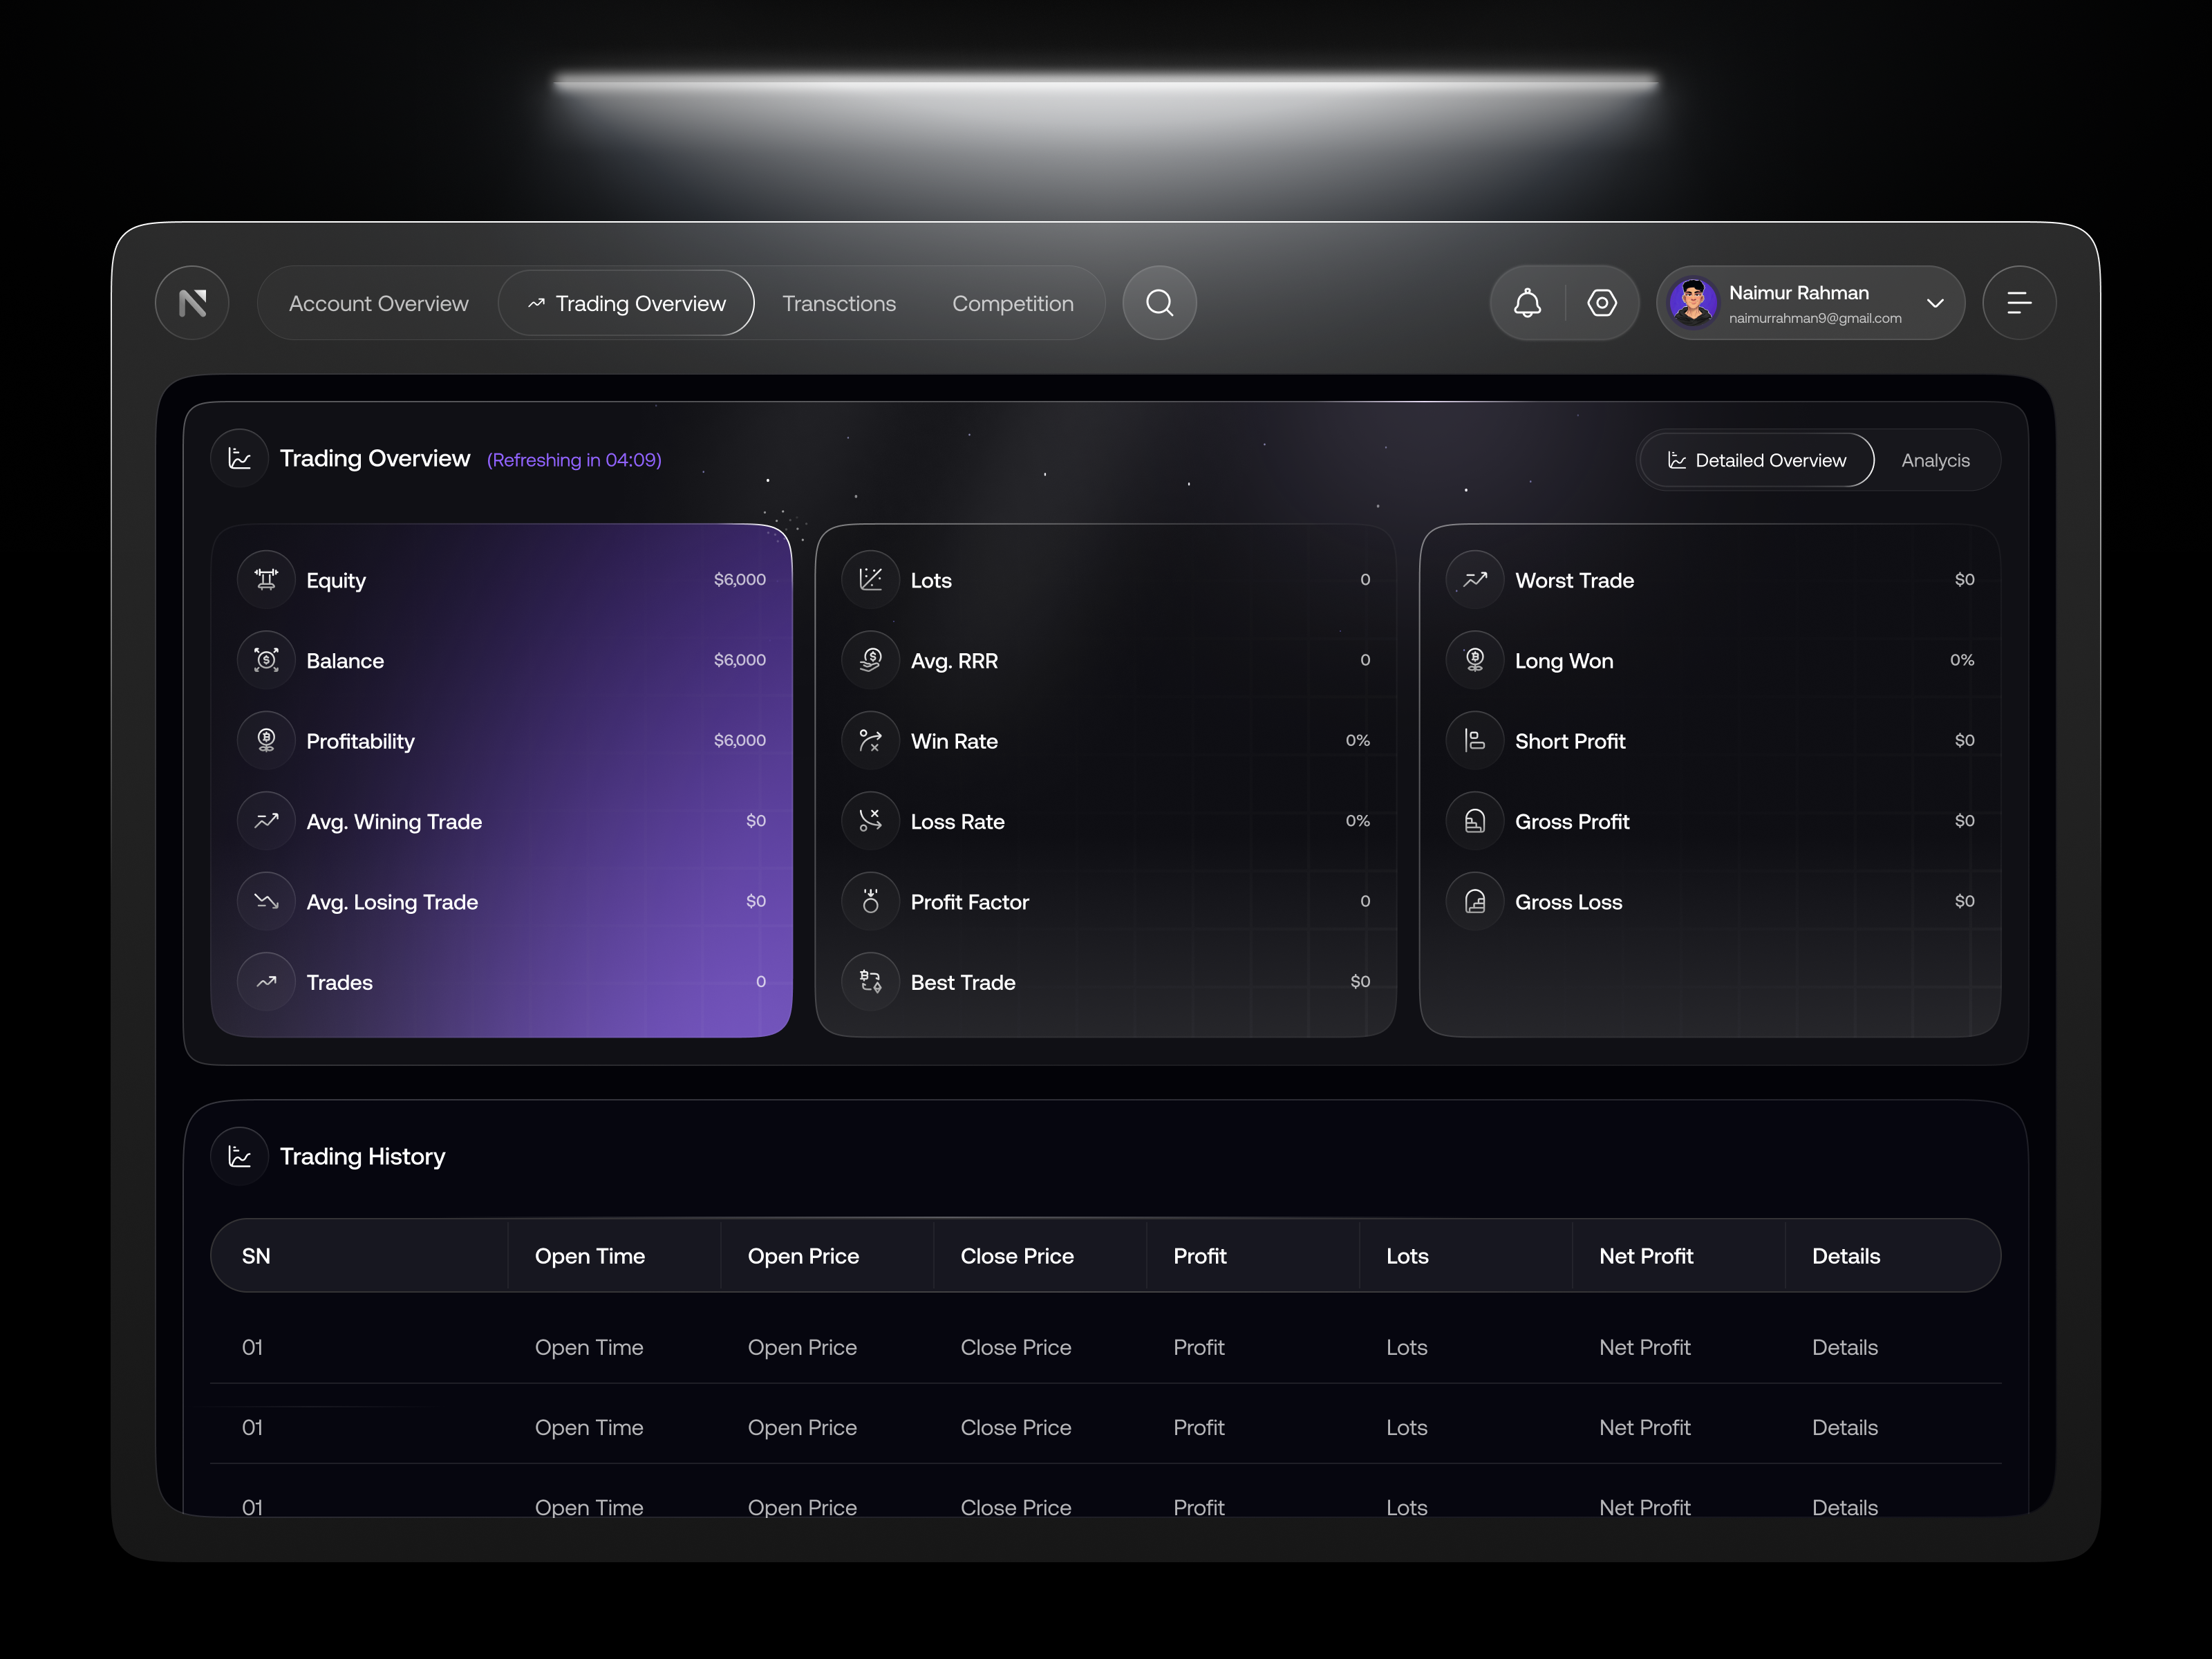Click the Profit Factor medal icon
2212x1659 pixels.
pos(870,901)
